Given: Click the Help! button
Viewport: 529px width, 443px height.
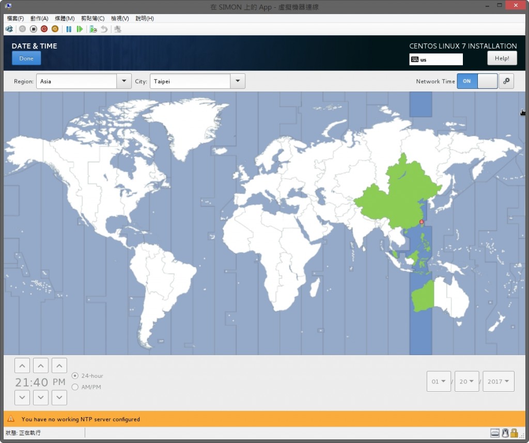Looking at the screenshot, I should [x=502, y=58].
